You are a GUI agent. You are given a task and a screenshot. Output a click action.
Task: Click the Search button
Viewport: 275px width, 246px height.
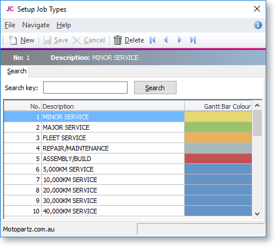point(155,88)
